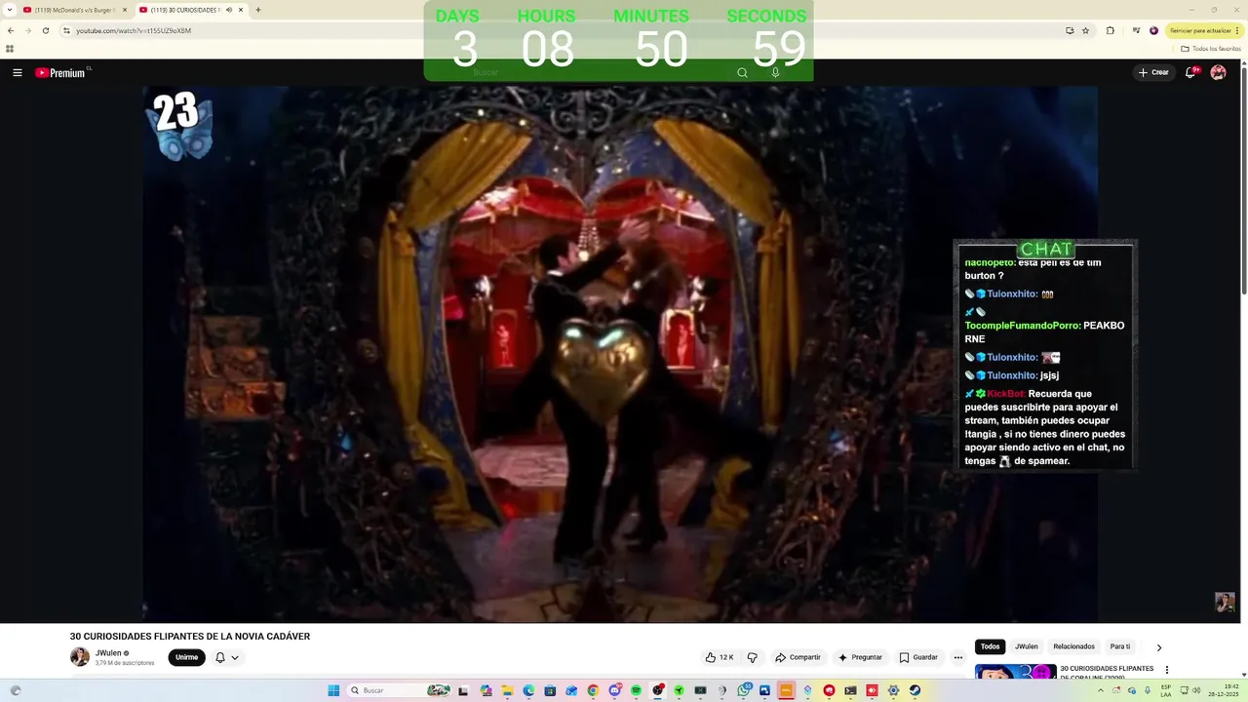Open WhatsApp from taskbar
The height and width of the screenshot is (702, 1248).
[x=744, y=690]
